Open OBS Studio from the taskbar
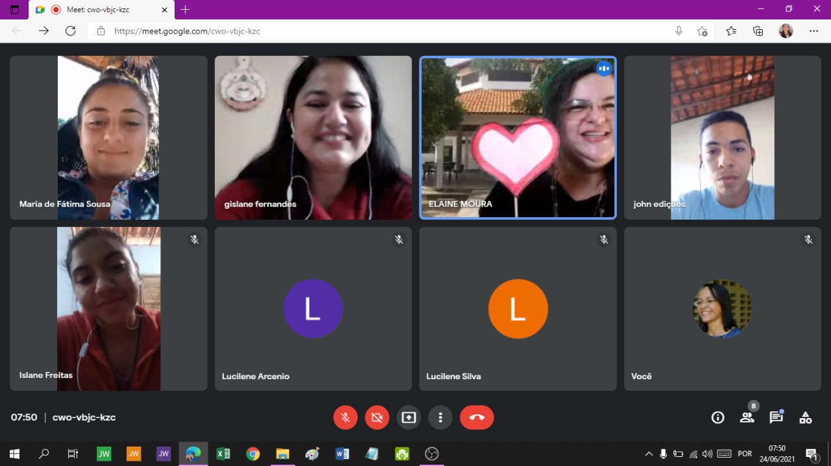The width and height of the screenshot is (831, 466). [x=432, y=454]
